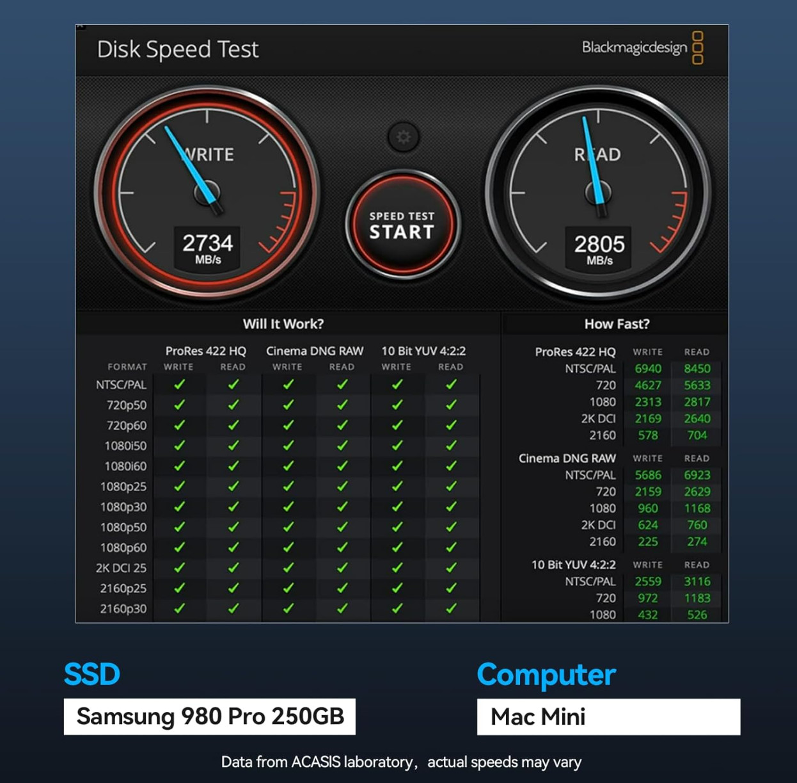The image size is (797, 783).
Task: Click the 3116 10 Bit YUV NTSC/PAL read value
Action: tap(697, 581)
